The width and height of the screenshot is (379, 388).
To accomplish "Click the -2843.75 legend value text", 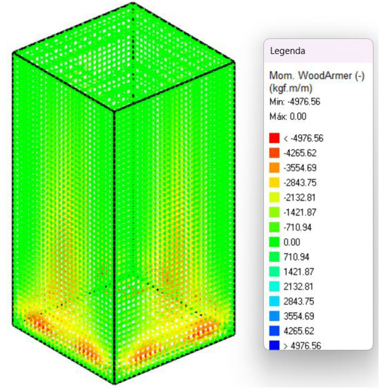I will 300,183.
